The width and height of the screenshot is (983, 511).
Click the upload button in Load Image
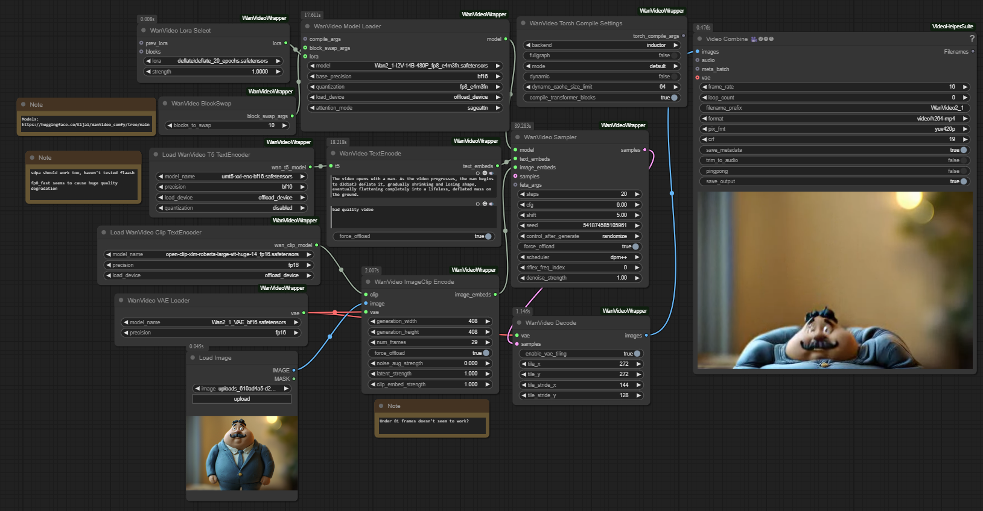pyautogui.click(x=242, y=399)
